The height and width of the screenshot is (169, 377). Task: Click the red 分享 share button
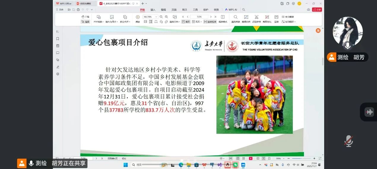point(317,10)
